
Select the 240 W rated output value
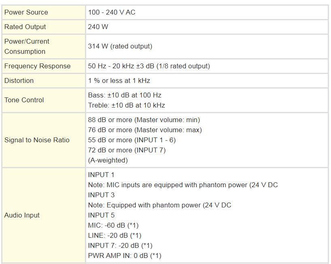98,27
